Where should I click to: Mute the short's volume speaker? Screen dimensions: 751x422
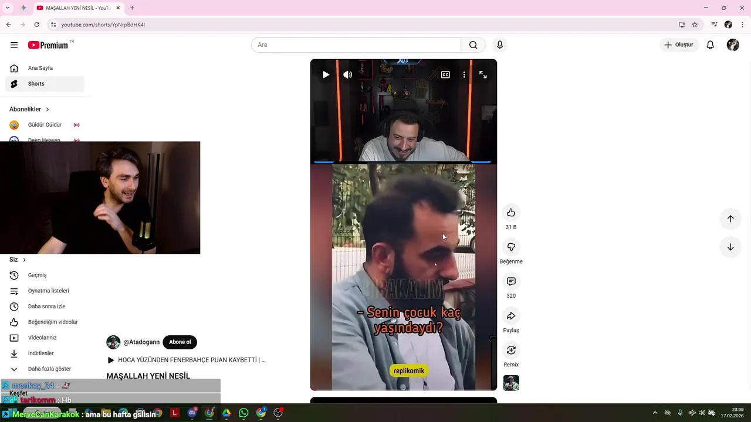click(348, 74)
